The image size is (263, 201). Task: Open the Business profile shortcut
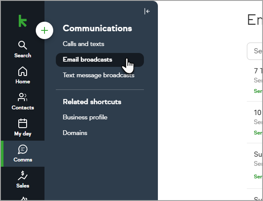coord(85,117)
